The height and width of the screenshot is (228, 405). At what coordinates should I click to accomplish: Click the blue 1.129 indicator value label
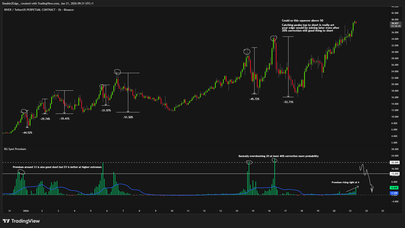click(x=395, y=193)
